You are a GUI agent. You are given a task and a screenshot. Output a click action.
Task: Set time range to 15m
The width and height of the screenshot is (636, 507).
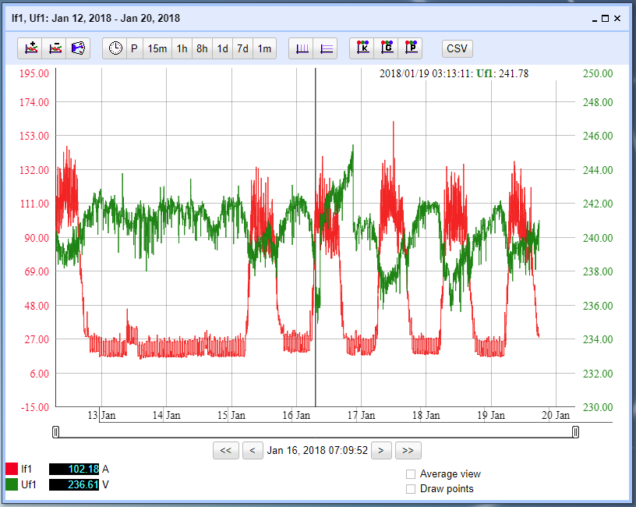(x=157, y=48)
